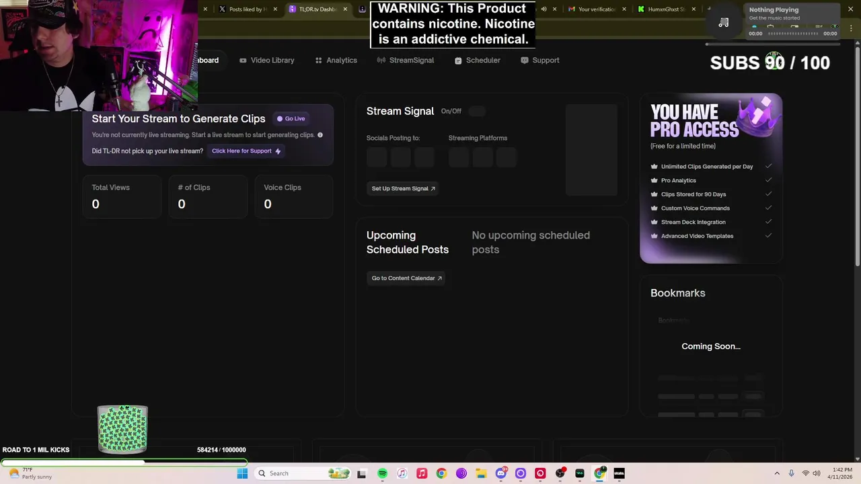Screen dimensions: 861x484
Task: Show hidden system tray icons
Action: coord(777,473)
